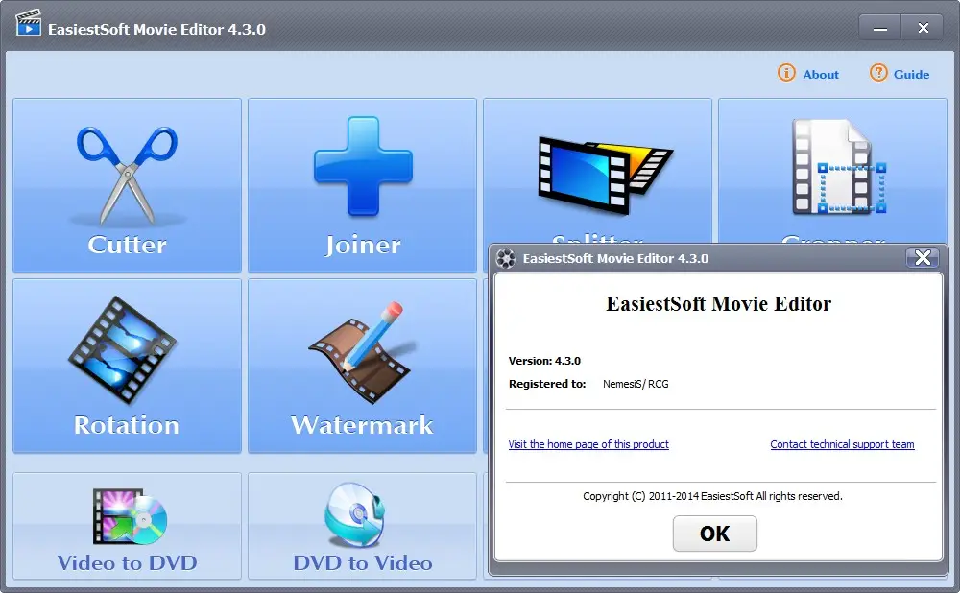Click the clapperboard app icon in title bar
This screenshot has width=960, height=593.
pyautogui.click(x=28, y=24)
